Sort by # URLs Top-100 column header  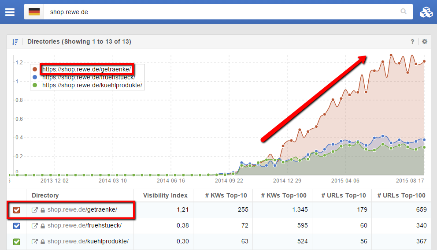(401, 195)
